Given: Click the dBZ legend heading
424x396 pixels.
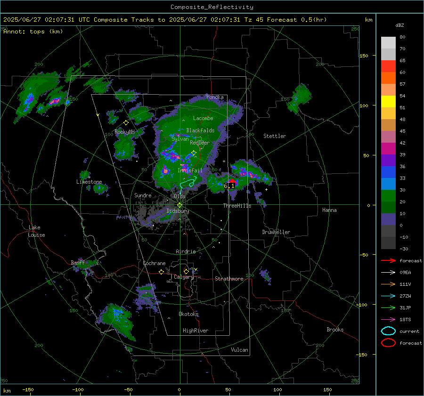Looking at the screenshot, I should click(x=400, y=25).
